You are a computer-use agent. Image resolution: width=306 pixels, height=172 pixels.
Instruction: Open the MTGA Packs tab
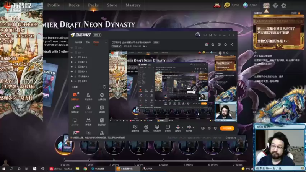click(93, 5)
